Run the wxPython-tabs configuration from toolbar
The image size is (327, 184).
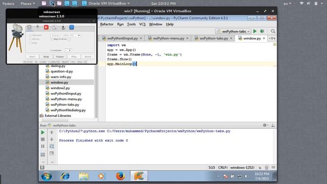(x=255, y=31)
